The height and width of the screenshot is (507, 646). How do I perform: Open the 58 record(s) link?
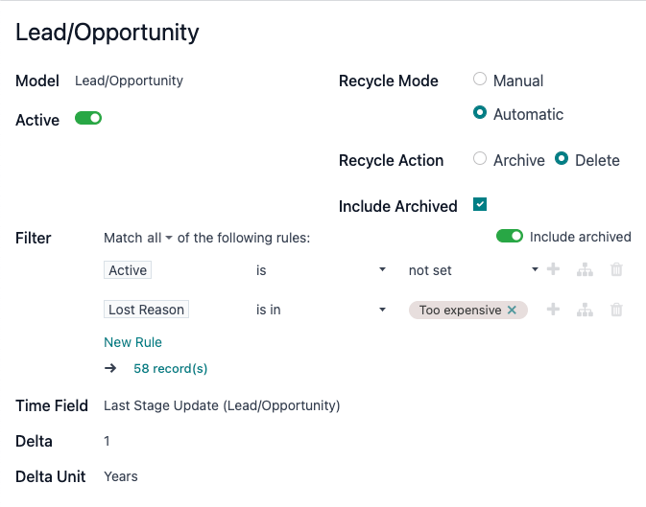tap(170, 368)
